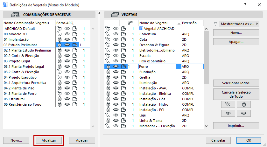Toggle visibility of Vegetal ARCHICAD layer
Viewport: 267px width, 147px height.
pyautogui.click(x=116, y=29)
